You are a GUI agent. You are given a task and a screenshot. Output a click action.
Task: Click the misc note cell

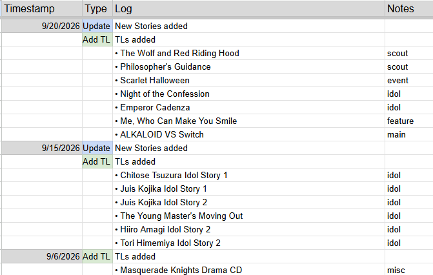[x=409, y=269]
